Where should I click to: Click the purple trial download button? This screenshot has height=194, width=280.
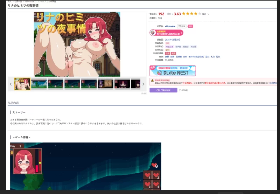point(163,90)
